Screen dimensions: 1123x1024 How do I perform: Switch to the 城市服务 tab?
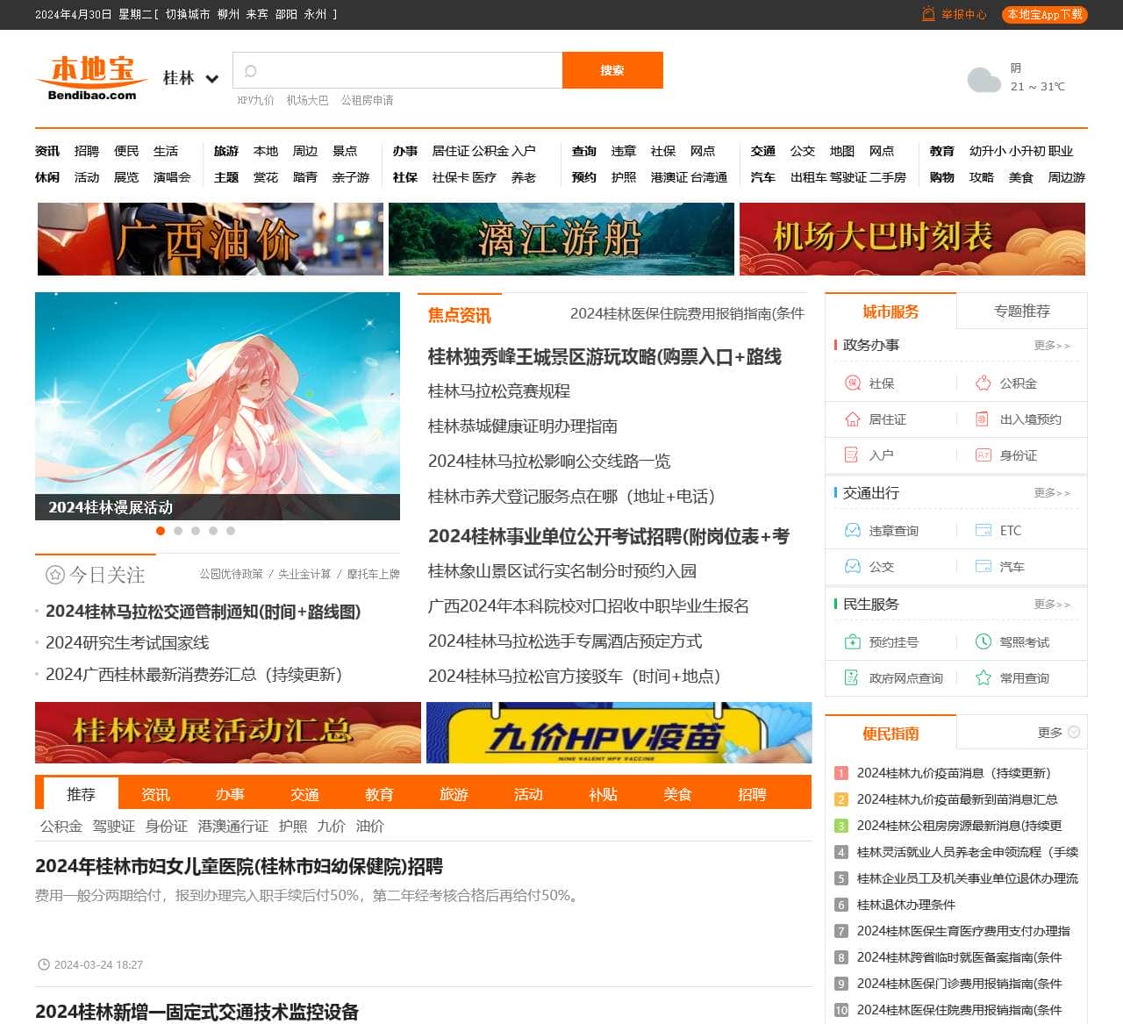coord(891,311)
